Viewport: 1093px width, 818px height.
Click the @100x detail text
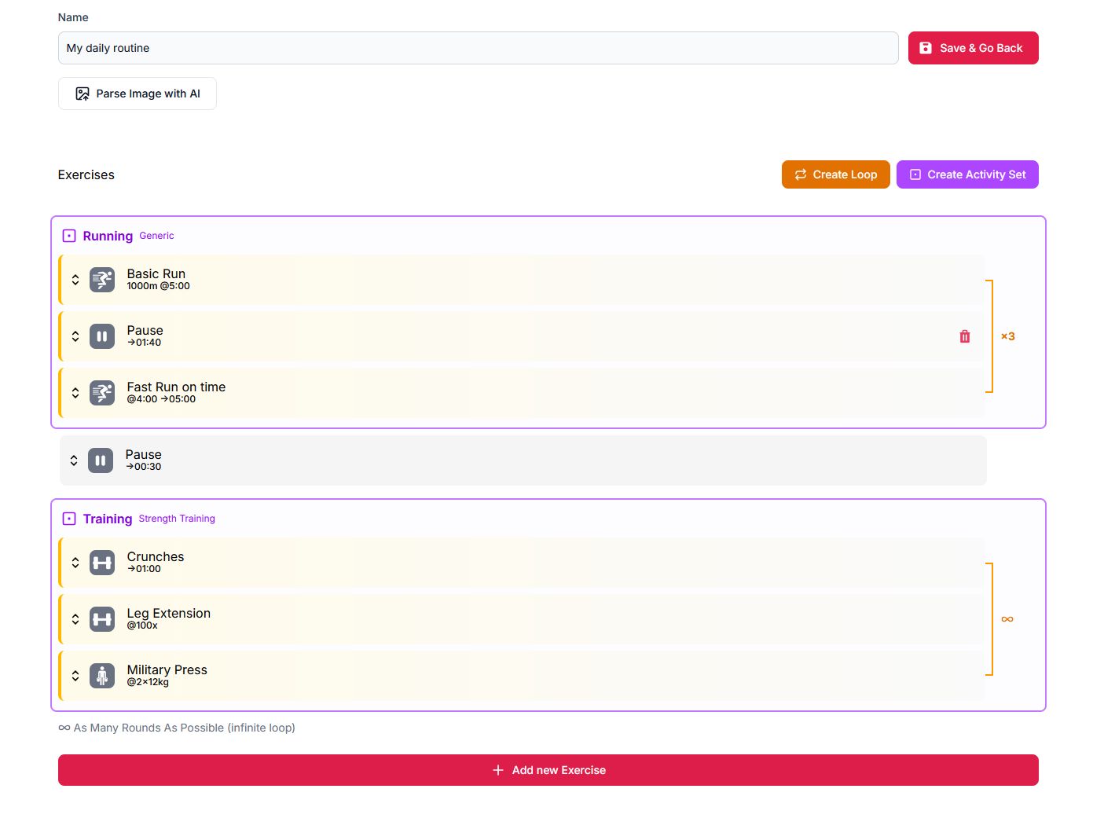pyautogui.click(x=142, y=625)
